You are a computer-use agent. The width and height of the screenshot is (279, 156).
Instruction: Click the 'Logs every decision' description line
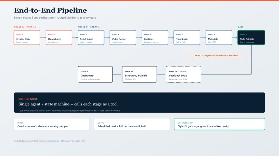pos(69,111)
